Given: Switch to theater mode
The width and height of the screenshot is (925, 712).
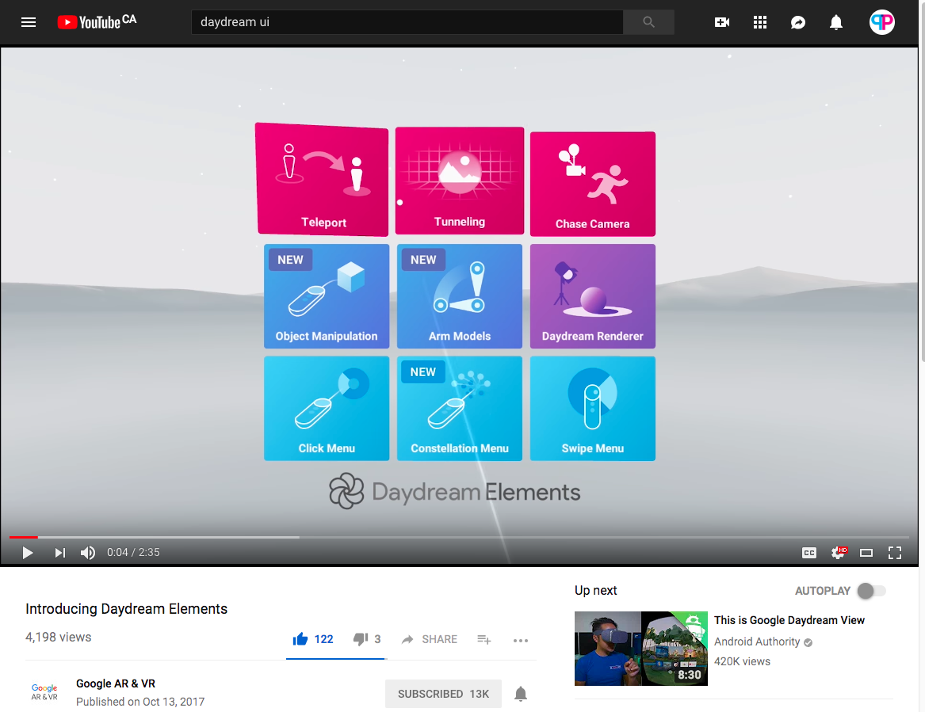Looking at the screenshot, I should [x=866, y=553].
